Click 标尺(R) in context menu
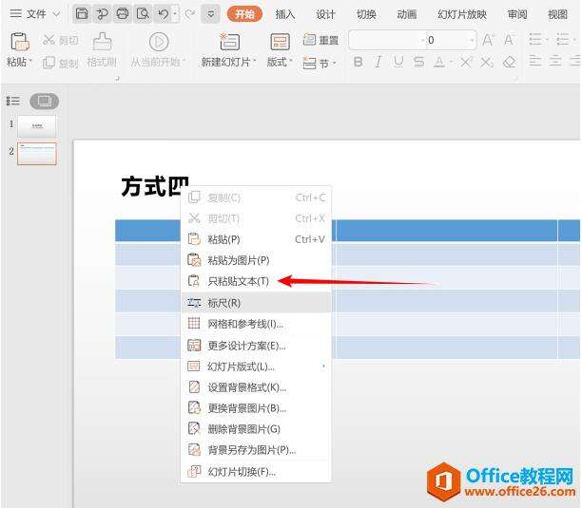The width and height of the screenshot is (582, 508). [x=256, y=303]
